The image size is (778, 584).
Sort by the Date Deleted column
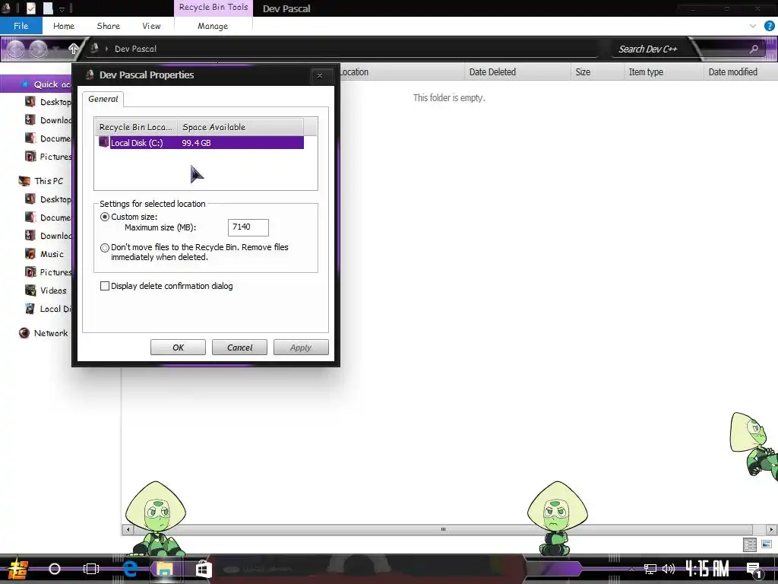point(517,72)
